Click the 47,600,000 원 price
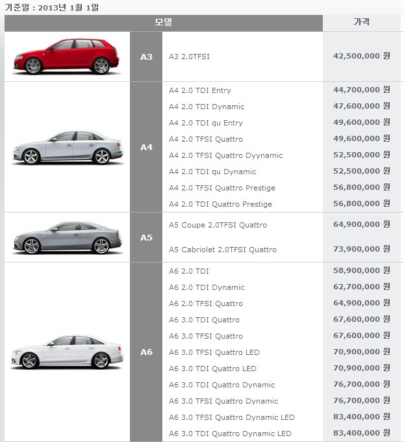The image size is (404, 442). pyautogui.click(x=362, y=106)
